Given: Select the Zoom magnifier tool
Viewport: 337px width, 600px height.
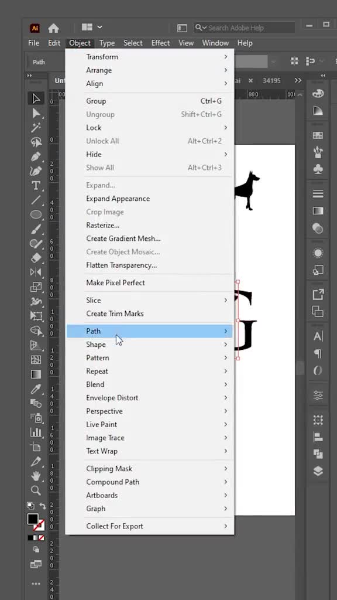Looking at the screenshot, I should 36,490.
